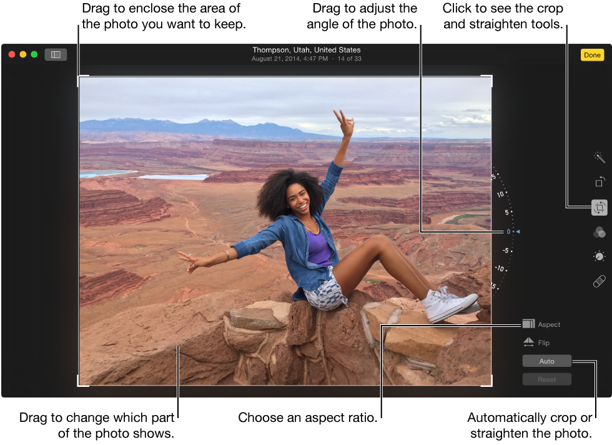
Task: Click the Flip icon
Action: 529,342
